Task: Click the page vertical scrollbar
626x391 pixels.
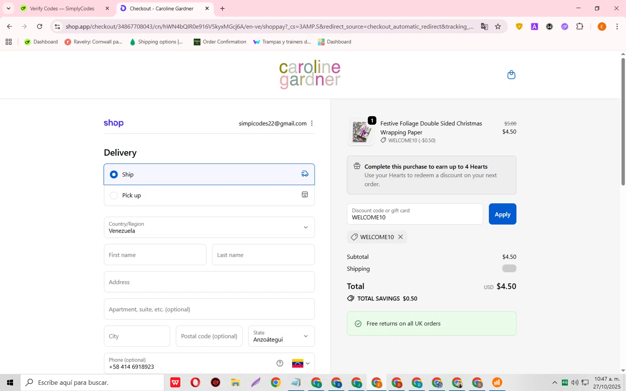Action: click(623, 121)
